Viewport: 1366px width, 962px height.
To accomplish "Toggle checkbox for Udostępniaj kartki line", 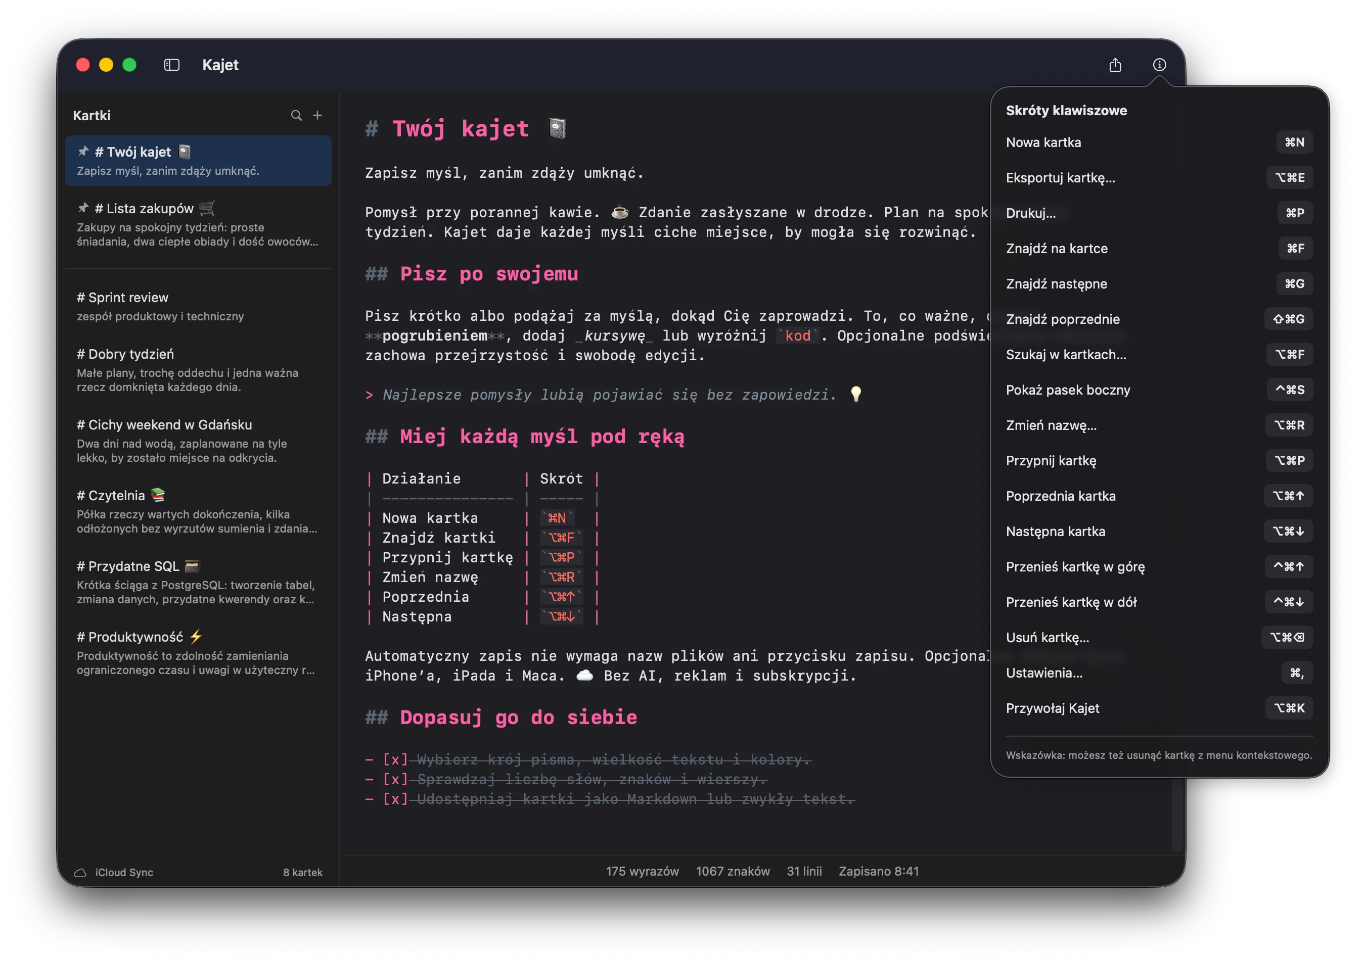I will 395,798.
